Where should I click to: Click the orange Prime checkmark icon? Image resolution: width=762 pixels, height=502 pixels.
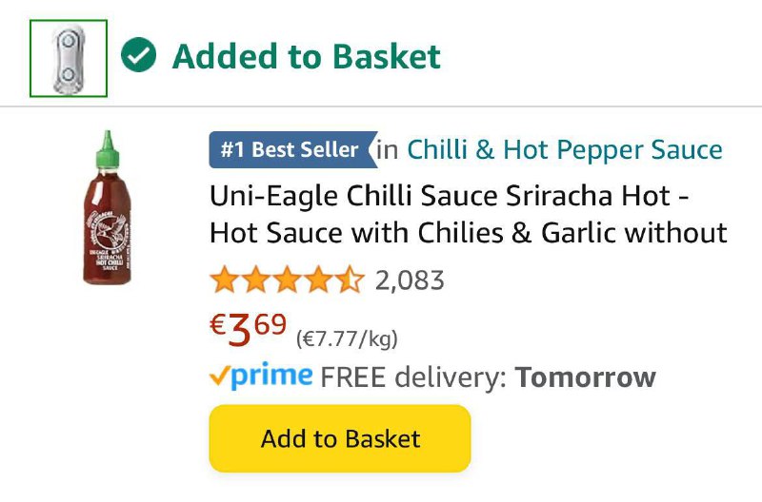pyautogui.click(x=218, y=376)
